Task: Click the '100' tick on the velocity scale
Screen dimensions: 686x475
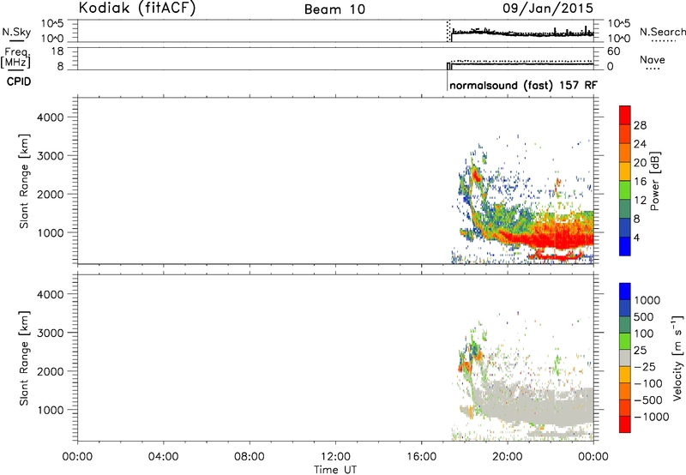Action: click(644, 334)
